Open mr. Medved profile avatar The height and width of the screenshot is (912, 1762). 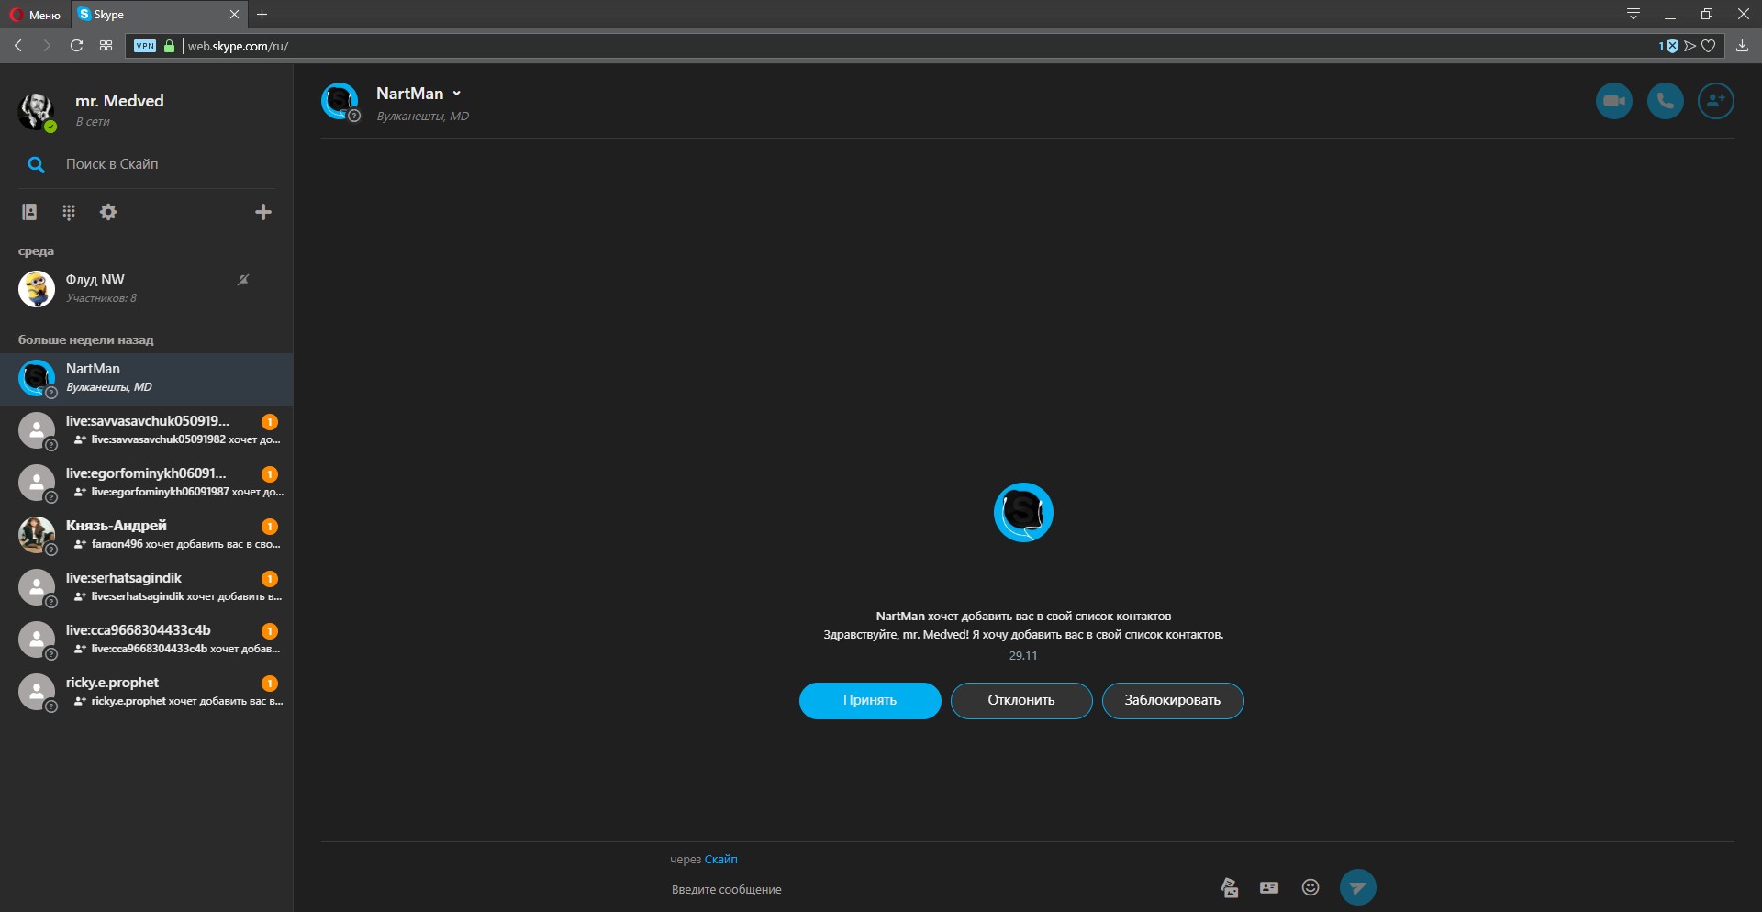pyautogui.click(x=37, y=110)
